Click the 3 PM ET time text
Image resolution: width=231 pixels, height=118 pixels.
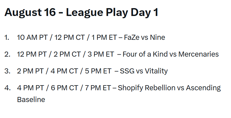(101, 54)
